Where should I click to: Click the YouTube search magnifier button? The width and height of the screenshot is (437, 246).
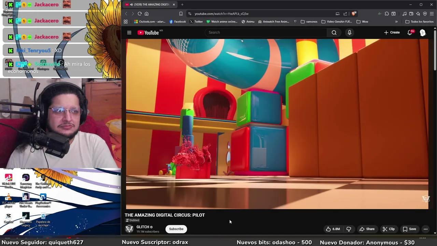pyautogui.click(x=334, y=32)
